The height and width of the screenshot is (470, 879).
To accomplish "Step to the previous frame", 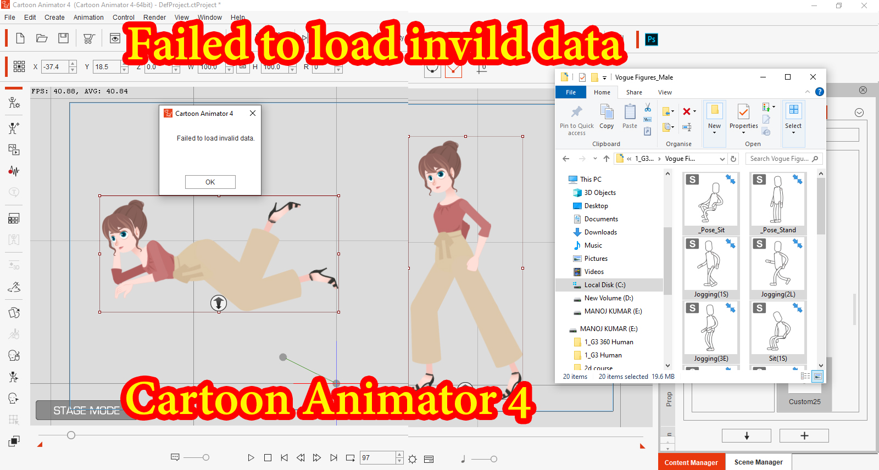I will point(301,457).
